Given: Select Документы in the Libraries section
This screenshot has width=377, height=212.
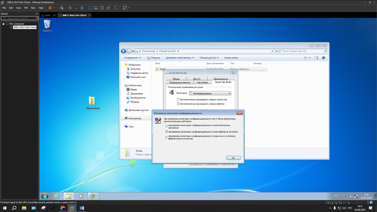Looking at the screenshot, I should tap(137, 93).
